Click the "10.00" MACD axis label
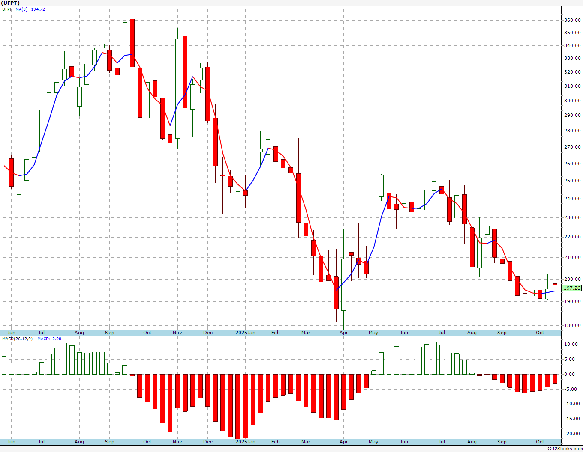 click(x=571, y=345)
